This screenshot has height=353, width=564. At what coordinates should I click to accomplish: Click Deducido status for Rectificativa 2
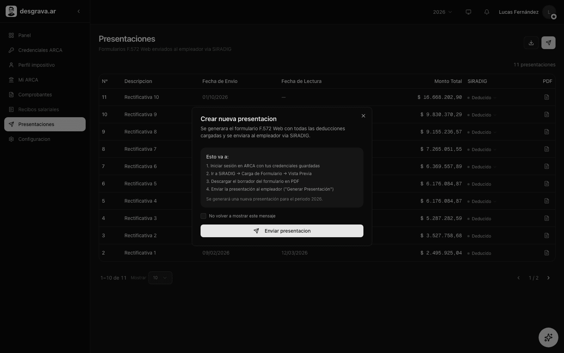tap(479, 236)
